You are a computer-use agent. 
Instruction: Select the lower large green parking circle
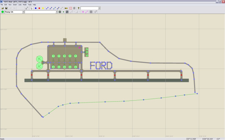click(39, 66)
